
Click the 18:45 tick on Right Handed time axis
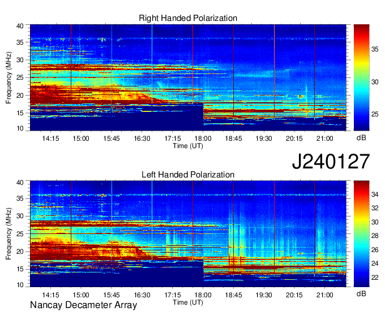[x=233, y=138]
